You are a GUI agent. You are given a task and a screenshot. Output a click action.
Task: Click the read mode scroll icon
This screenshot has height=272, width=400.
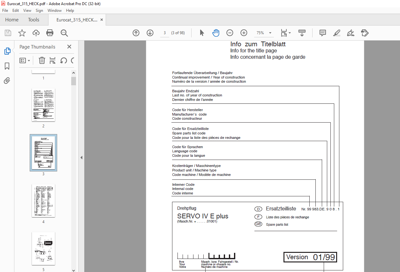[302, 33]
